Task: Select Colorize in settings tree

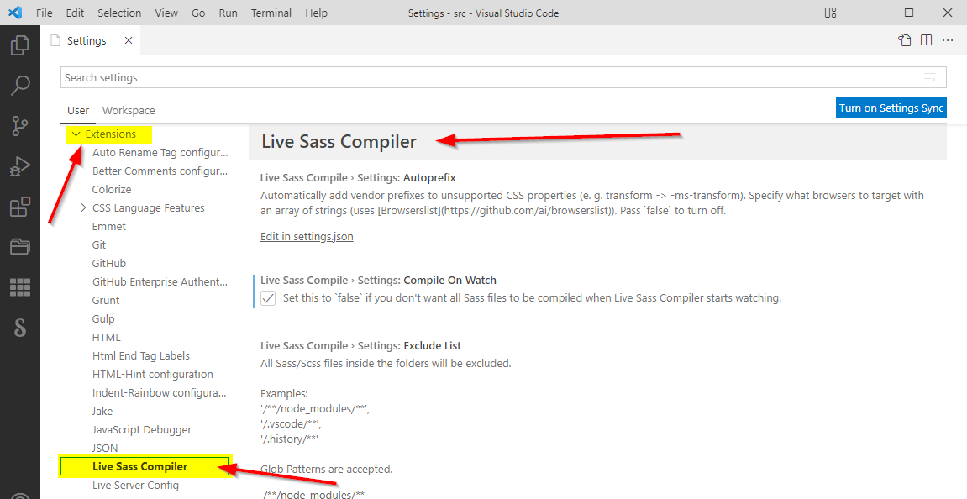Action: 112,189
